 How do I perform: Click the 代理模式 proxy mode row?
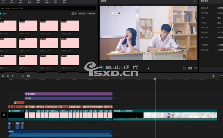pyautogui.click(x=212, y=45)
